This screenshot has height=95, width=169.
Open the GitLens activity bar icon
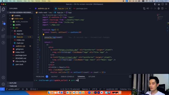[3, 43]
